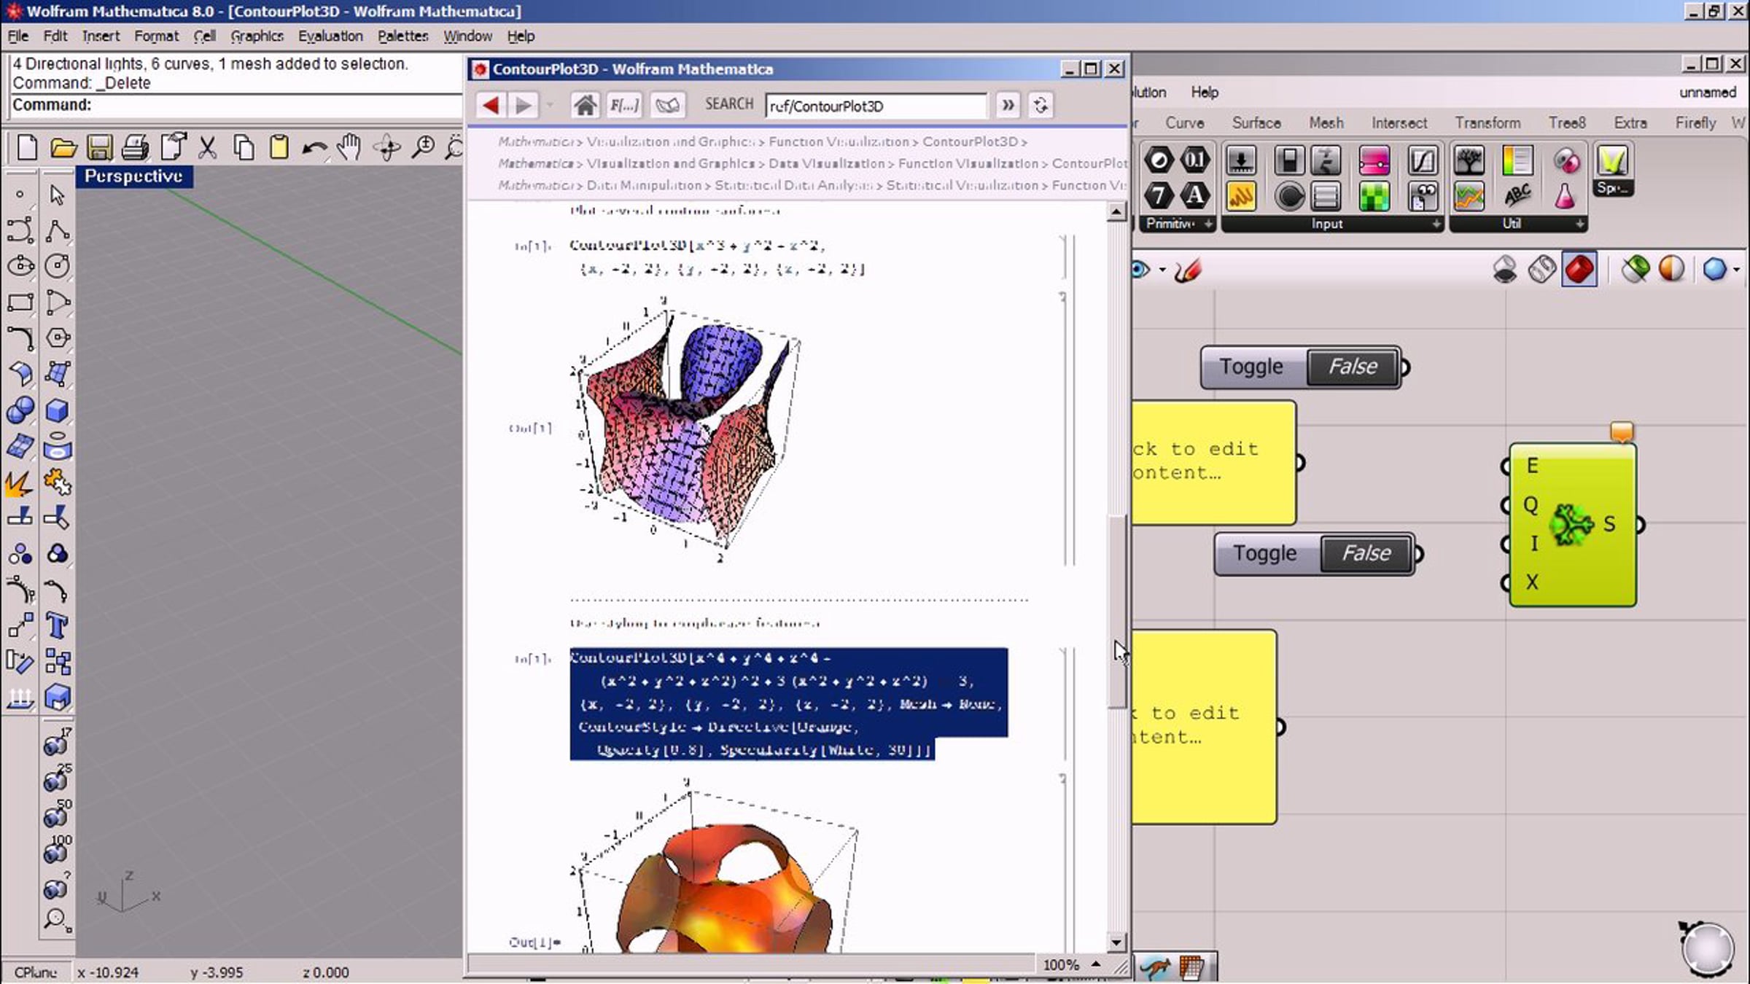Switch to Grasshopper Surface tab
Viewport: 1750px width, 984px height.
pos(1256,123)
